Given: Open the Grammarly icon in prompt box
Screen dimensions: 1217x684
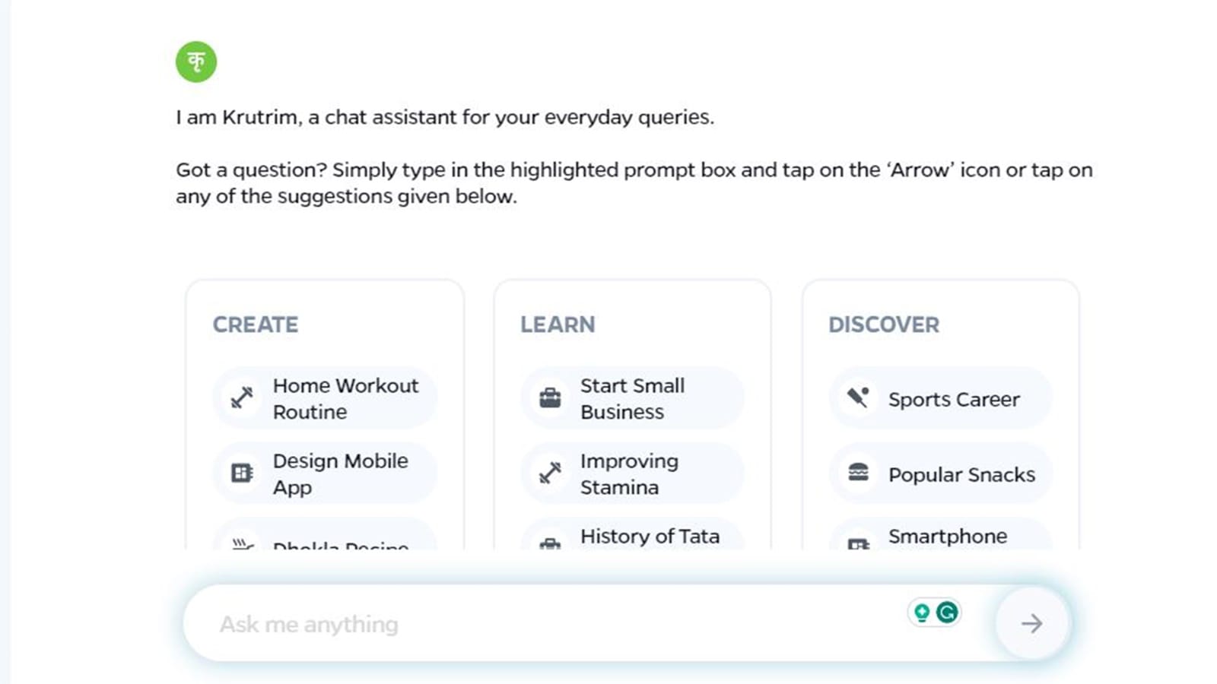Looking at the screenshot, I should pos(947,613).
